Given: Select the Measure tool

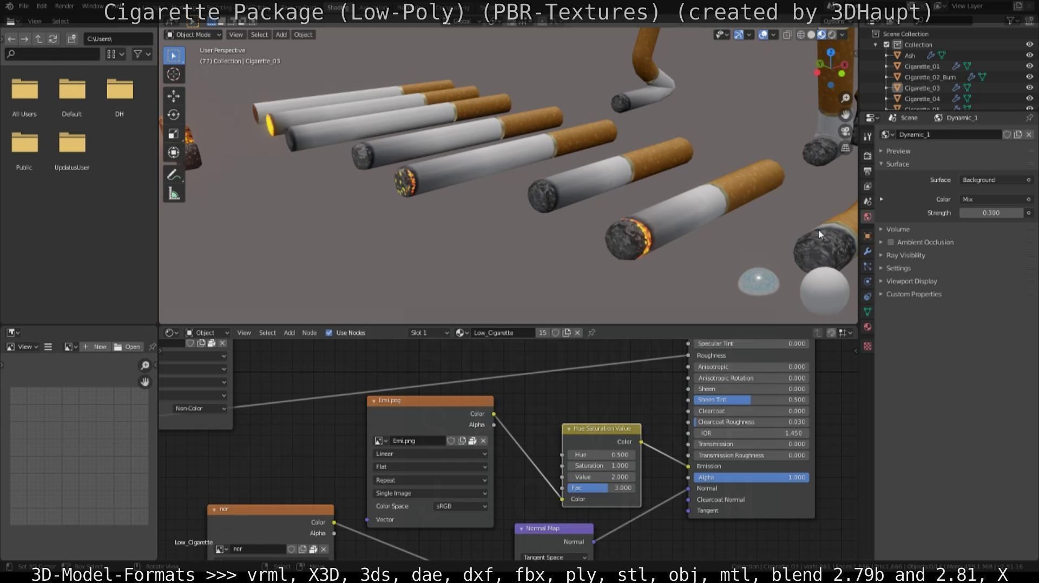Looking at the screenshot, I should pyautogui.click(x=174, y=194).
